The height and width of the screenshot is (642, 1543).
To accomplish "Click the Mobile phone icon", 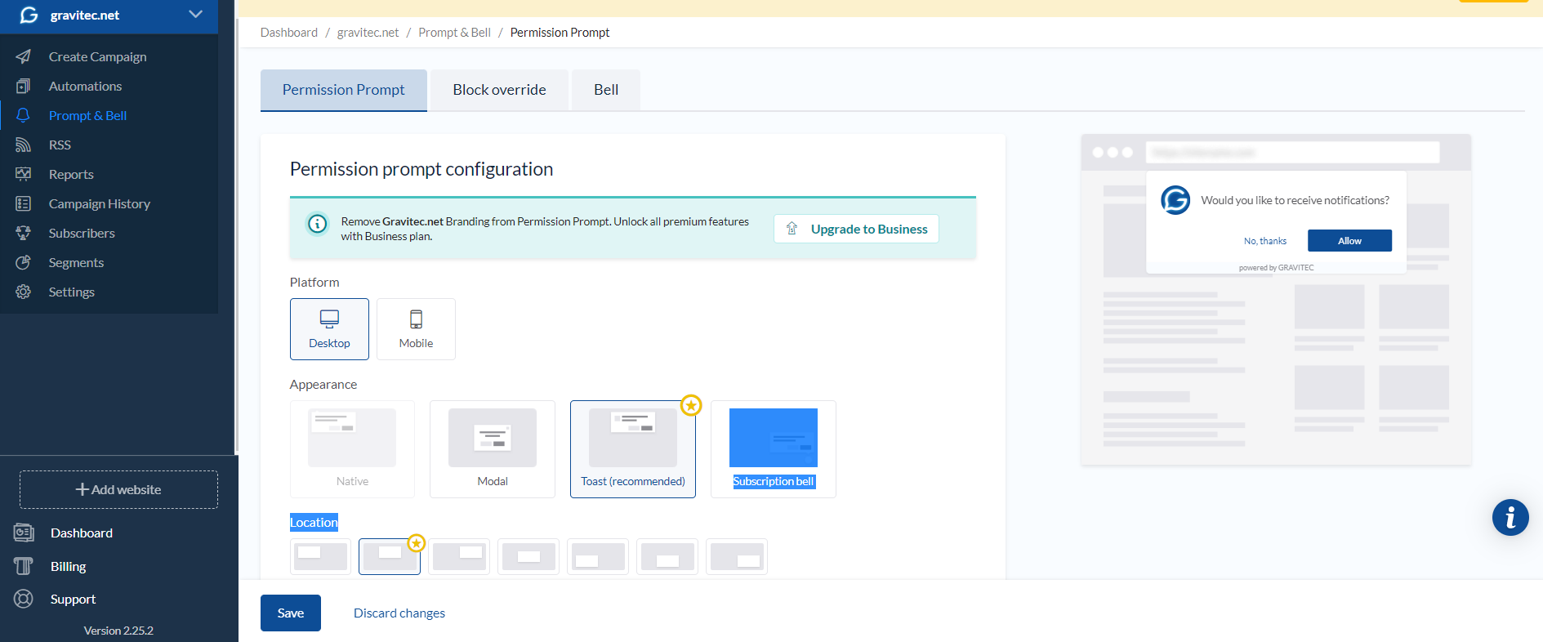I will [416, 319].
